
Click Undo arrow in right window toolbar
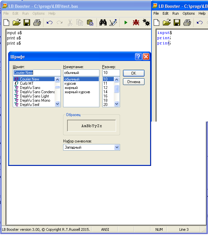pos(199,22)
